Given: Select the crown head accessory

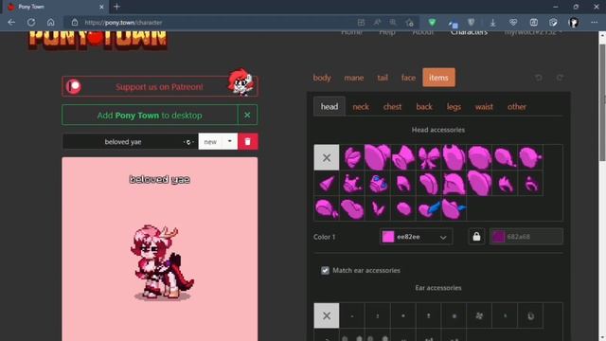Looking at the screenshot, I should point(352,183).
